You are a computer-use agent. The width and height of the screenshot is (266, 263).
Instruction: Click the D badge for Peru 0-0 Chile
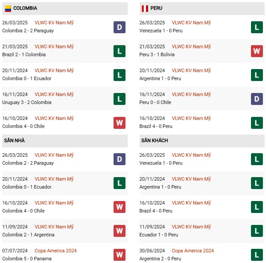tap(257, 99)
